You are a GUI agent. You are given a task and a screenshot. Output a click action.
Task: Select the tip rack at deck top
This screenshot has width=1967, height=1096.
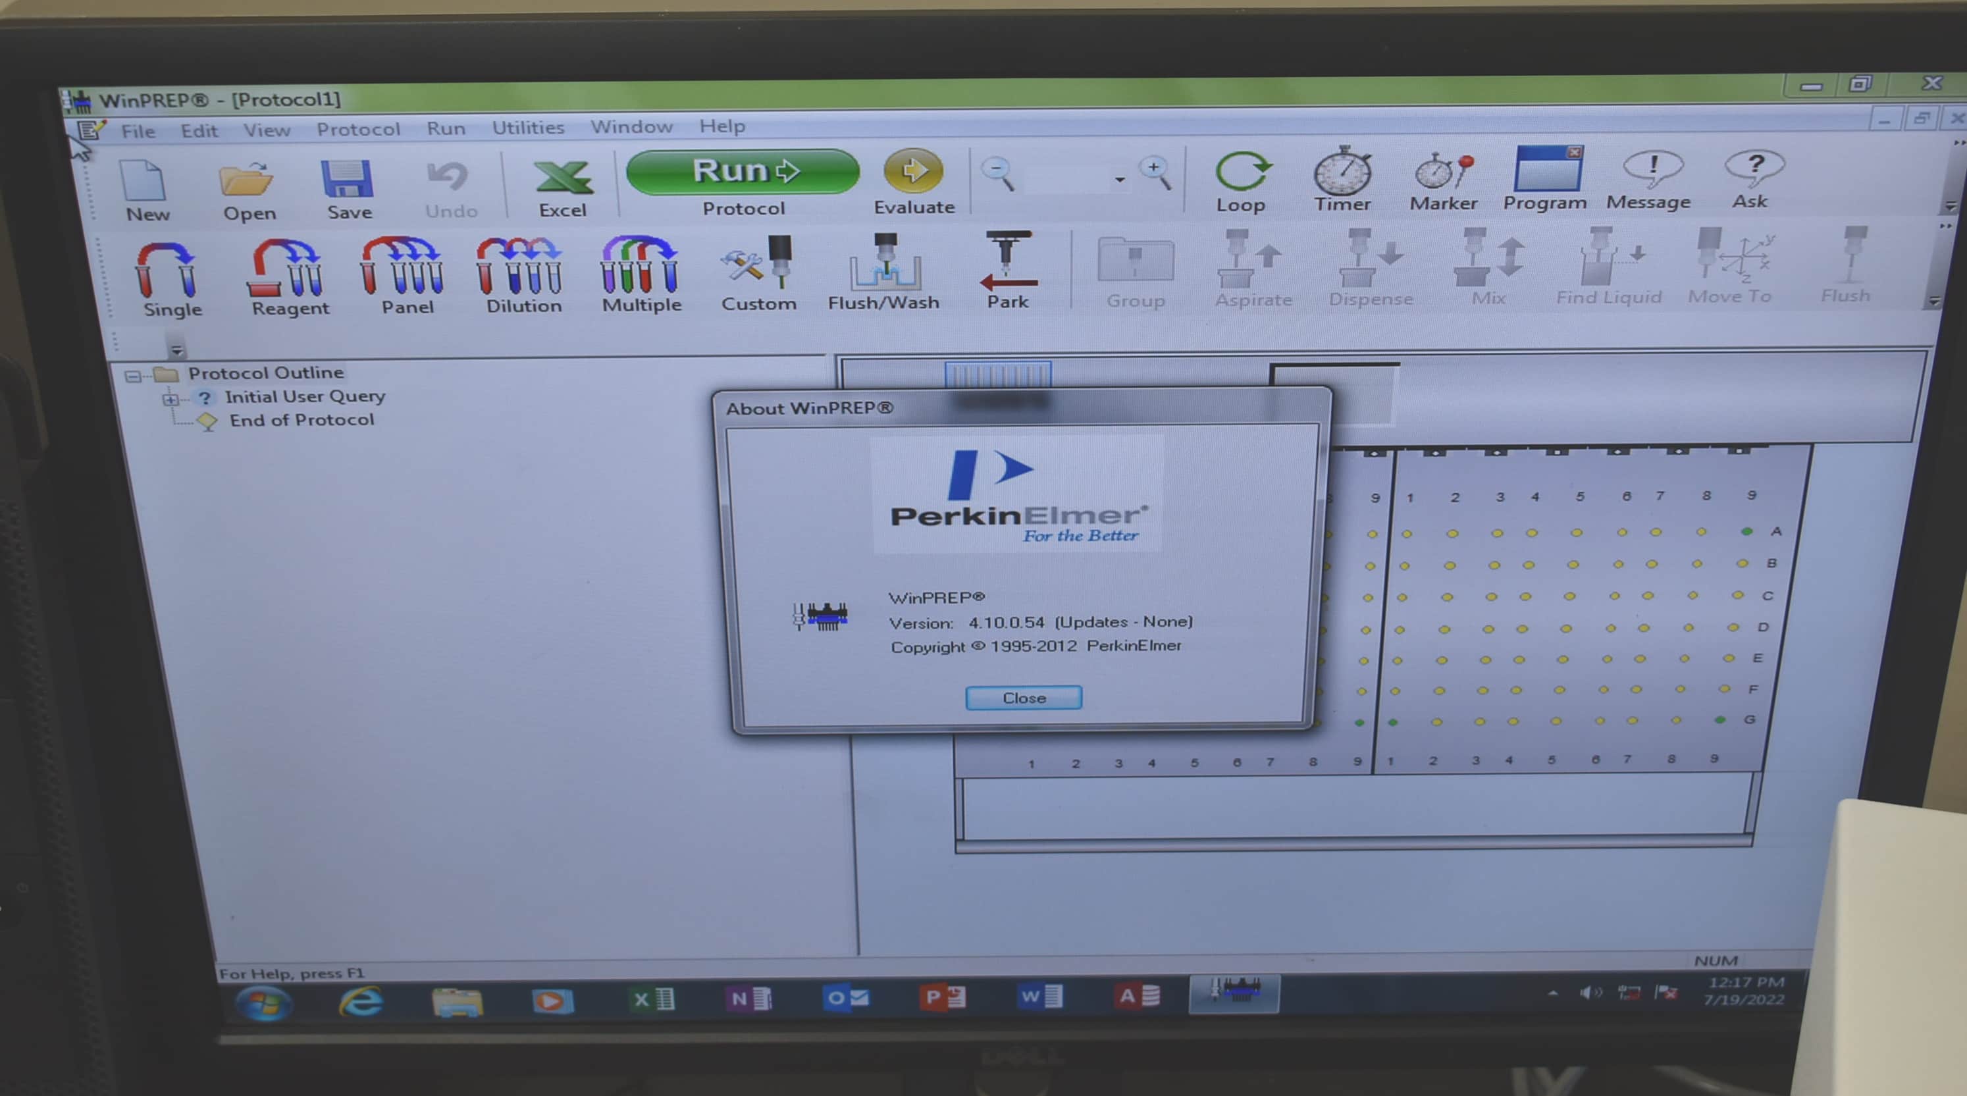click(998, 375)
